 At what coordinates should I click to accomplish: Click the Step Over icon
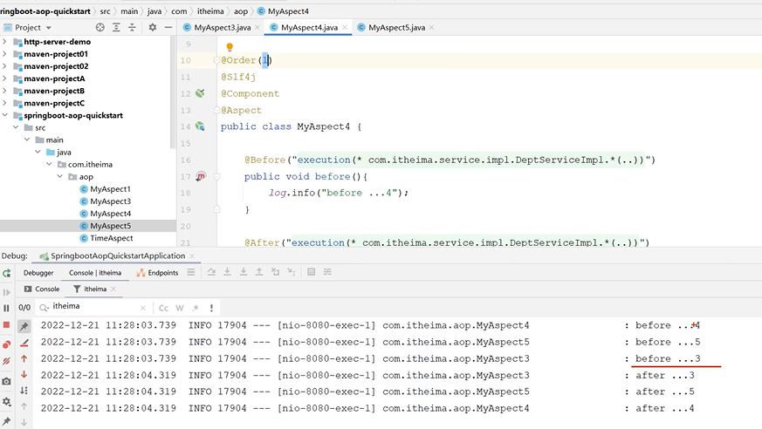pyautogui.click(x=211, y=272)
